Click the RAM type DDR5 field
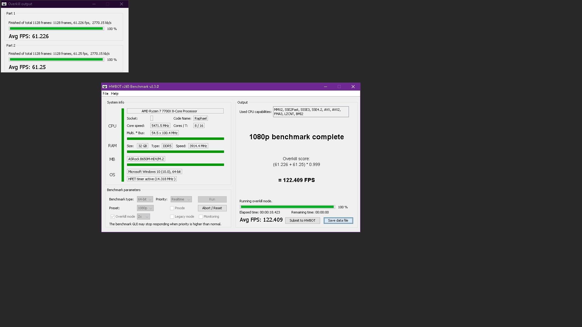582x327 pixels. (x=167, y=146)
